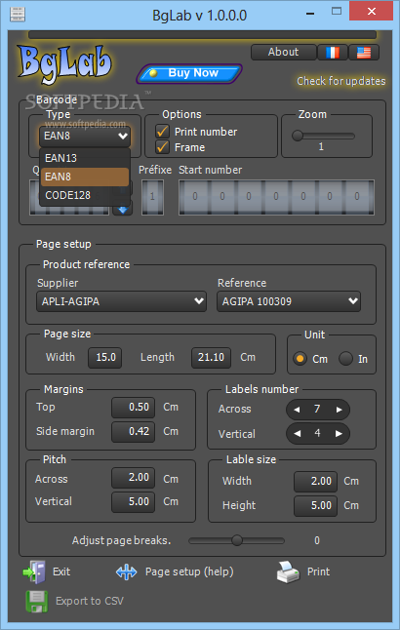Select the Cm unit radio button
The image size is (400, 630).
(x=300, y=358)
